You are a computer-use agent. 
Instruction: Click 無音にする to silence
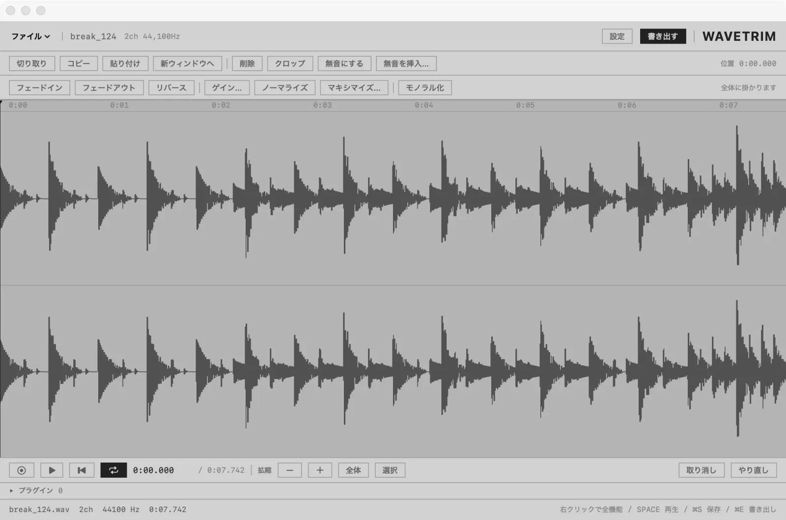pos(344,63)
